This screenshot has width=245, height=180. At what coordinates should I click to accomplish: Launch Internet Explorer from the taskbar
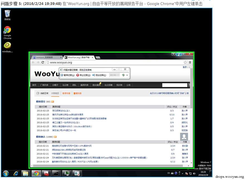[x=16, y=173]
